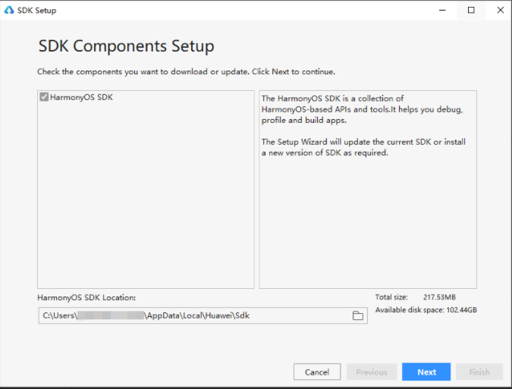
Task: Go back with the Previous button
Action: pyautogui.click(x=372, y=372)
